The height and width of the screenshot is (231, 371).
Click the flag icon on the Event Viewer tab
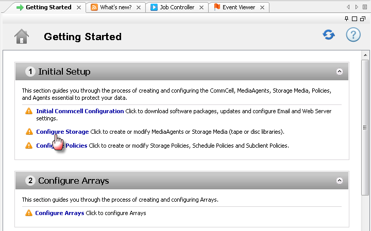217,7
